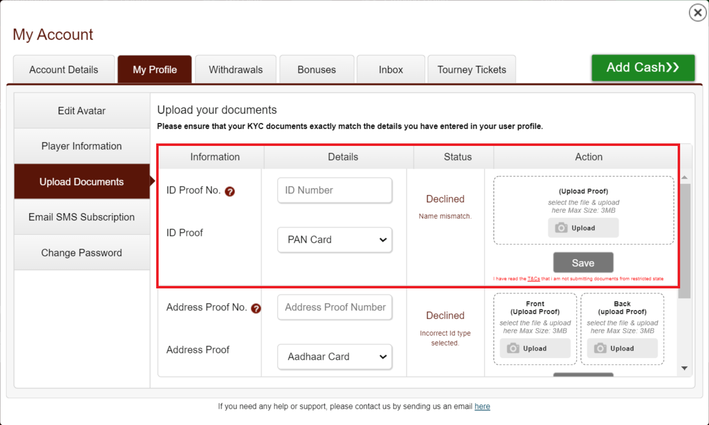The image size is (709, 425).
Task: Save the uploaded ID proof
Action: [x=583, y=262]
